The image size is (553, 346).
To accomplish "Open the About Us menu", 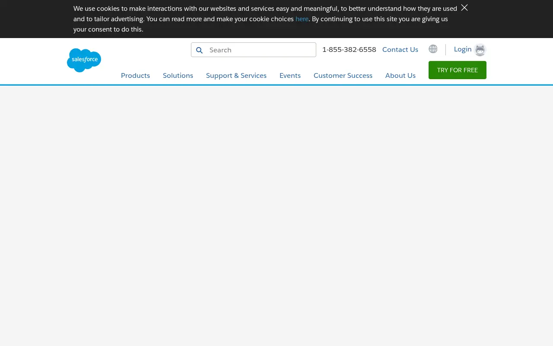I will click(400, 75).
